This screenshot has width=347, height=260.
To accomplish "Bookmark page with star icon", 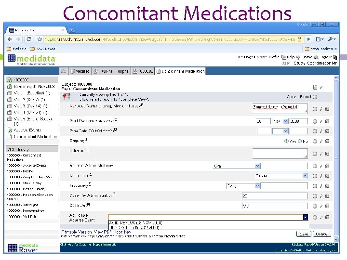I will pyautogui.click(x=40, y=39).
